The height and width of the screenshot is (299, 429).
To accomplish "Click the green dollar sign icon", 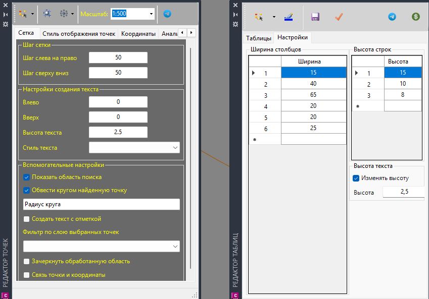I will [x=416, y=17].
